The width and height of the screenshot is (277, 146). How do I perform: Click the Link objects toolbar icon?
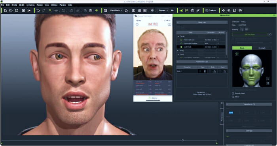78,11
